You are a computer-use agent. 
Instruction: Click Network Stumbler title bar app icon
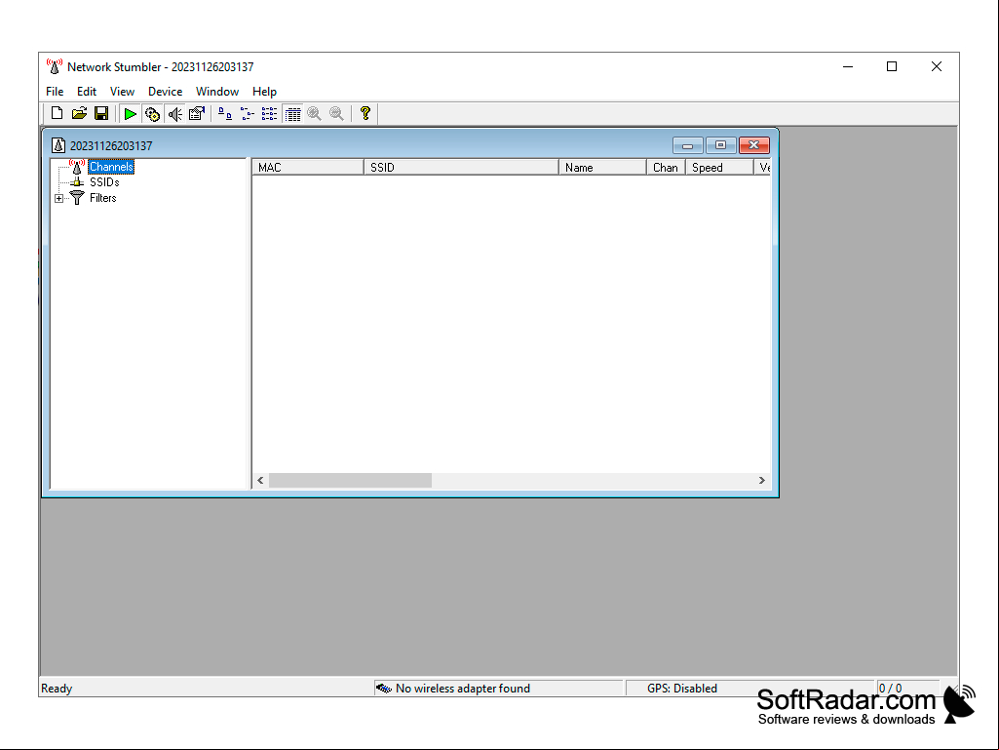(55, 66)
